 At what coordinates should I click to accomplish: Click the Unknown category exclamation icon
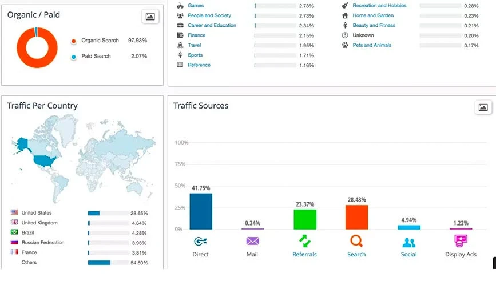click(x=345, y=35)
